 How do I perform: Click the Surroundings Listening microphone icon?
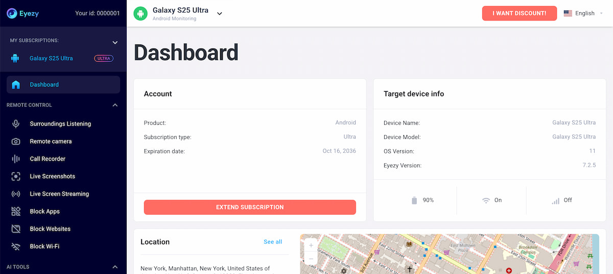point(16,124)
